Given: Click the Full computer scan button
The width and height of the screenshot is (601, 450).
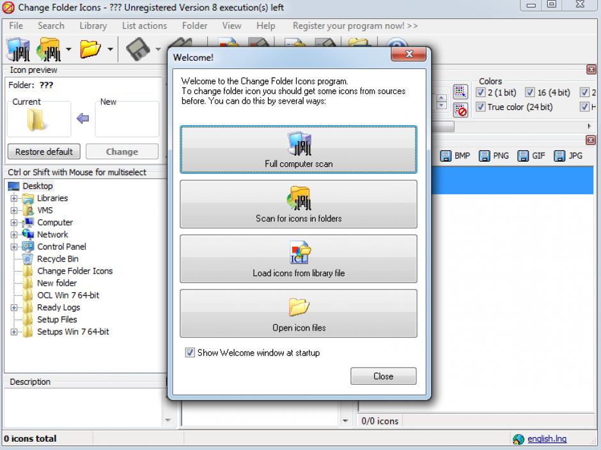Looking at the screenshot, I should pyautogui.click(x=299, y=150).
